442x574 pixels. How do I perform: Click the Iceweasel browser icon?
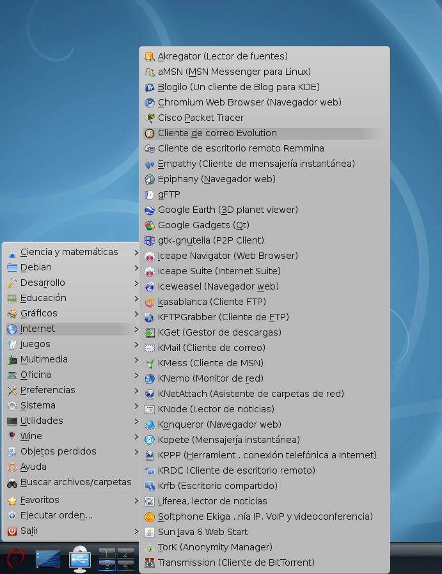pyautogui.click(x=150, y=286)
